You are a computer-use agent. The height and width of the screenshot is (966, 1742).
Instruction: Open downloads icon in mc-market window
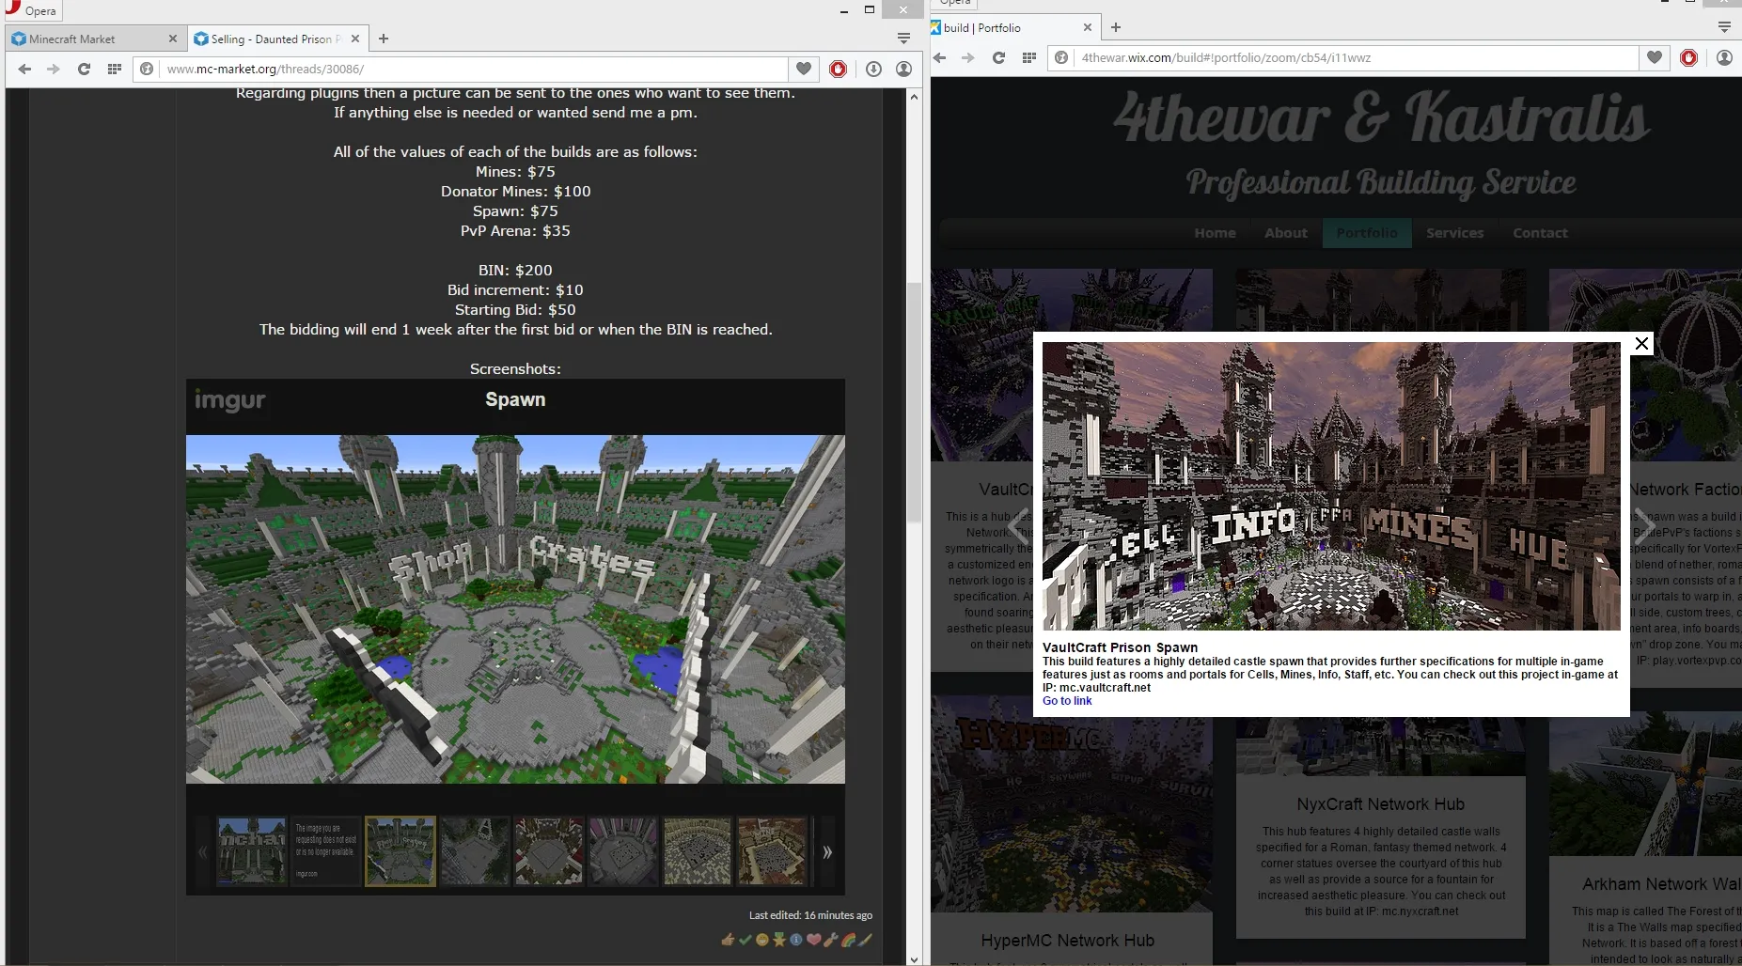click(873, 69)
